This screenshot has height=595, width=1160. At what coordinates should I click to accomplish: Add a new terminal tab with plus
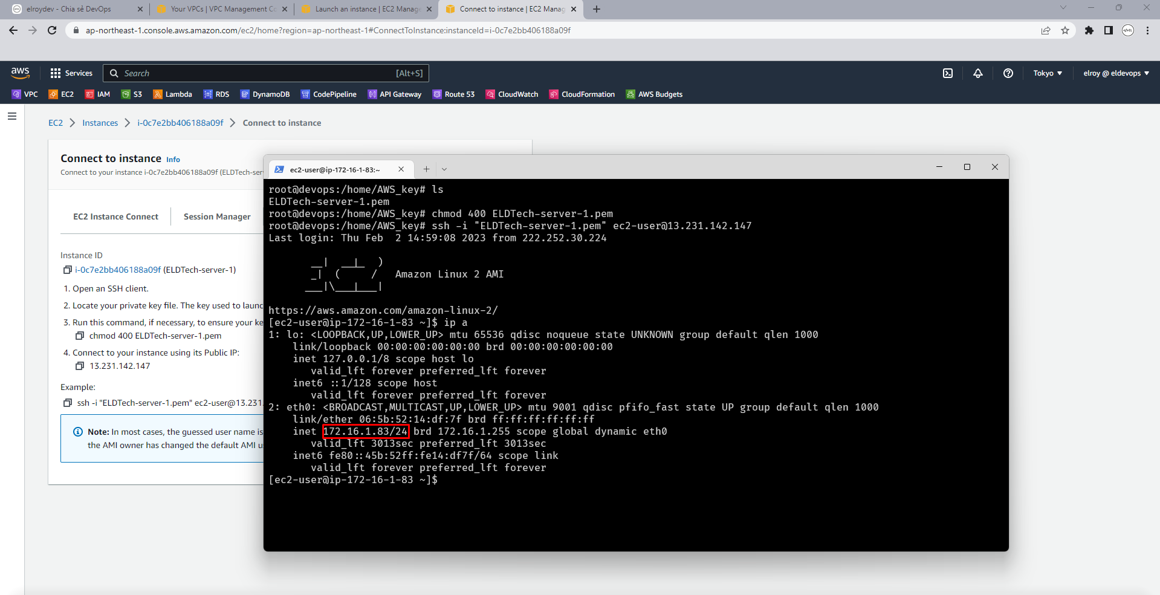pos(426,169)
